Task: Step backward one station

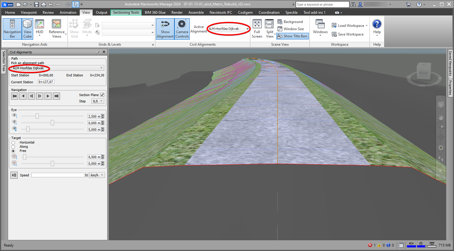Action: pyautogui.click(x=31, y=96)
